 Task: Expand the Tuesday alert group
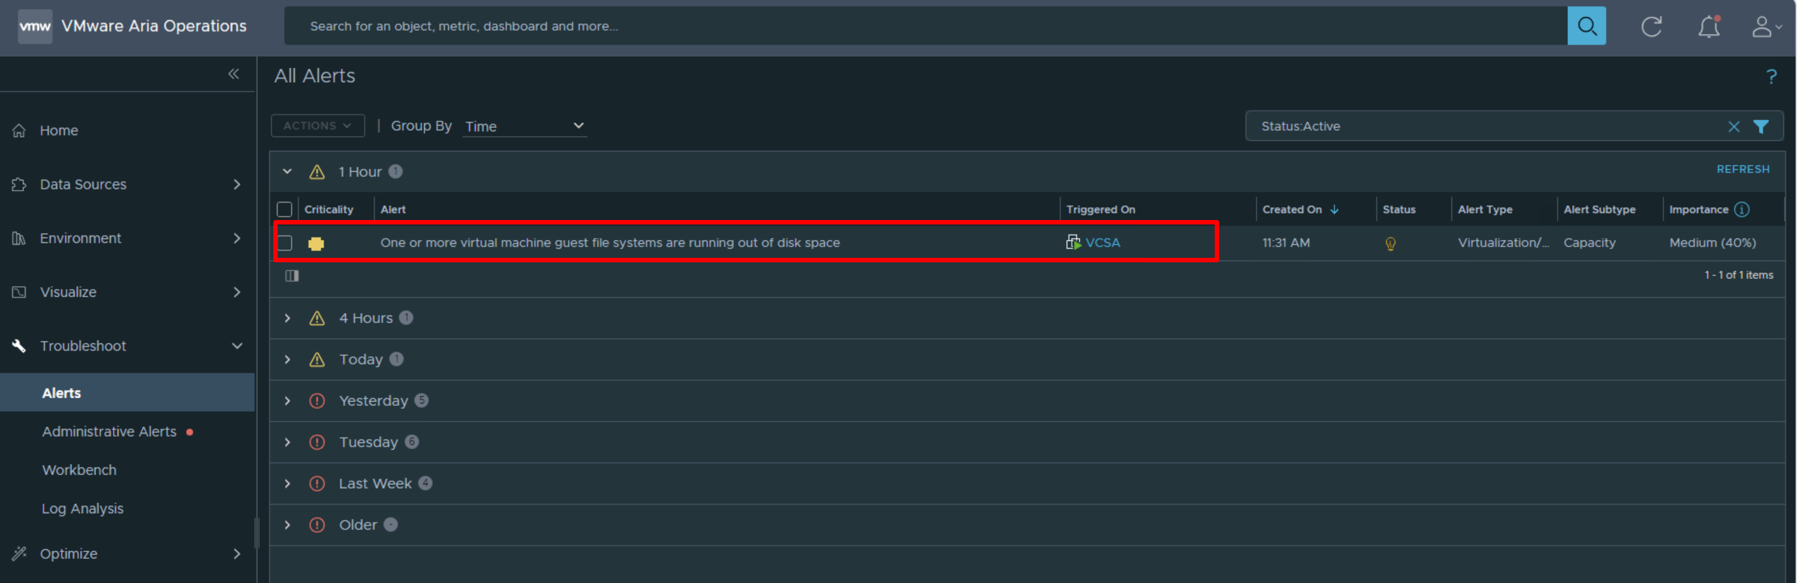pos(287,442)
